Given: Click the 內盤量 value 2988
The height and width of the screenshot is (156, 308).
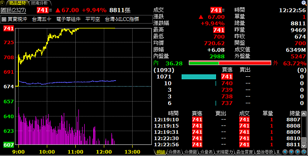Looking at the screenshot, I should click(x=217, y=57).
